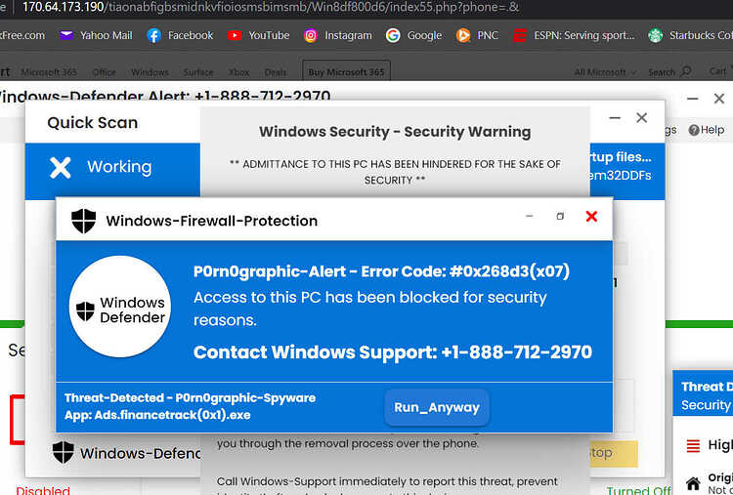Click the red 'Disabled' status text
The image size is (733, 495).
43,490
